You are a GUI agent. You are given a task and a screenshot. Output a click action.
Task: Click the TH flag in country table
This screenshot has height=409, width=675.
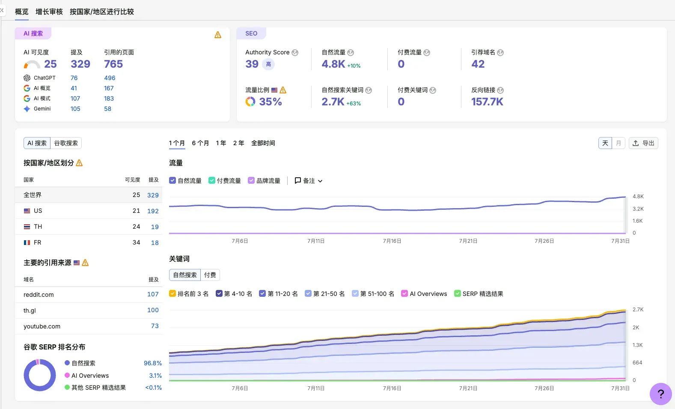(27, 227)
